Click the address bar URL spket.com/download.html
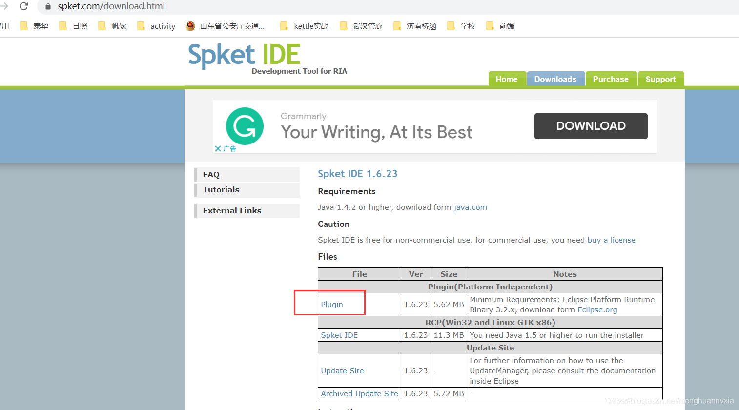Image resolution: width=739 pixels, height=410 pixels. [x=111, y=6]
